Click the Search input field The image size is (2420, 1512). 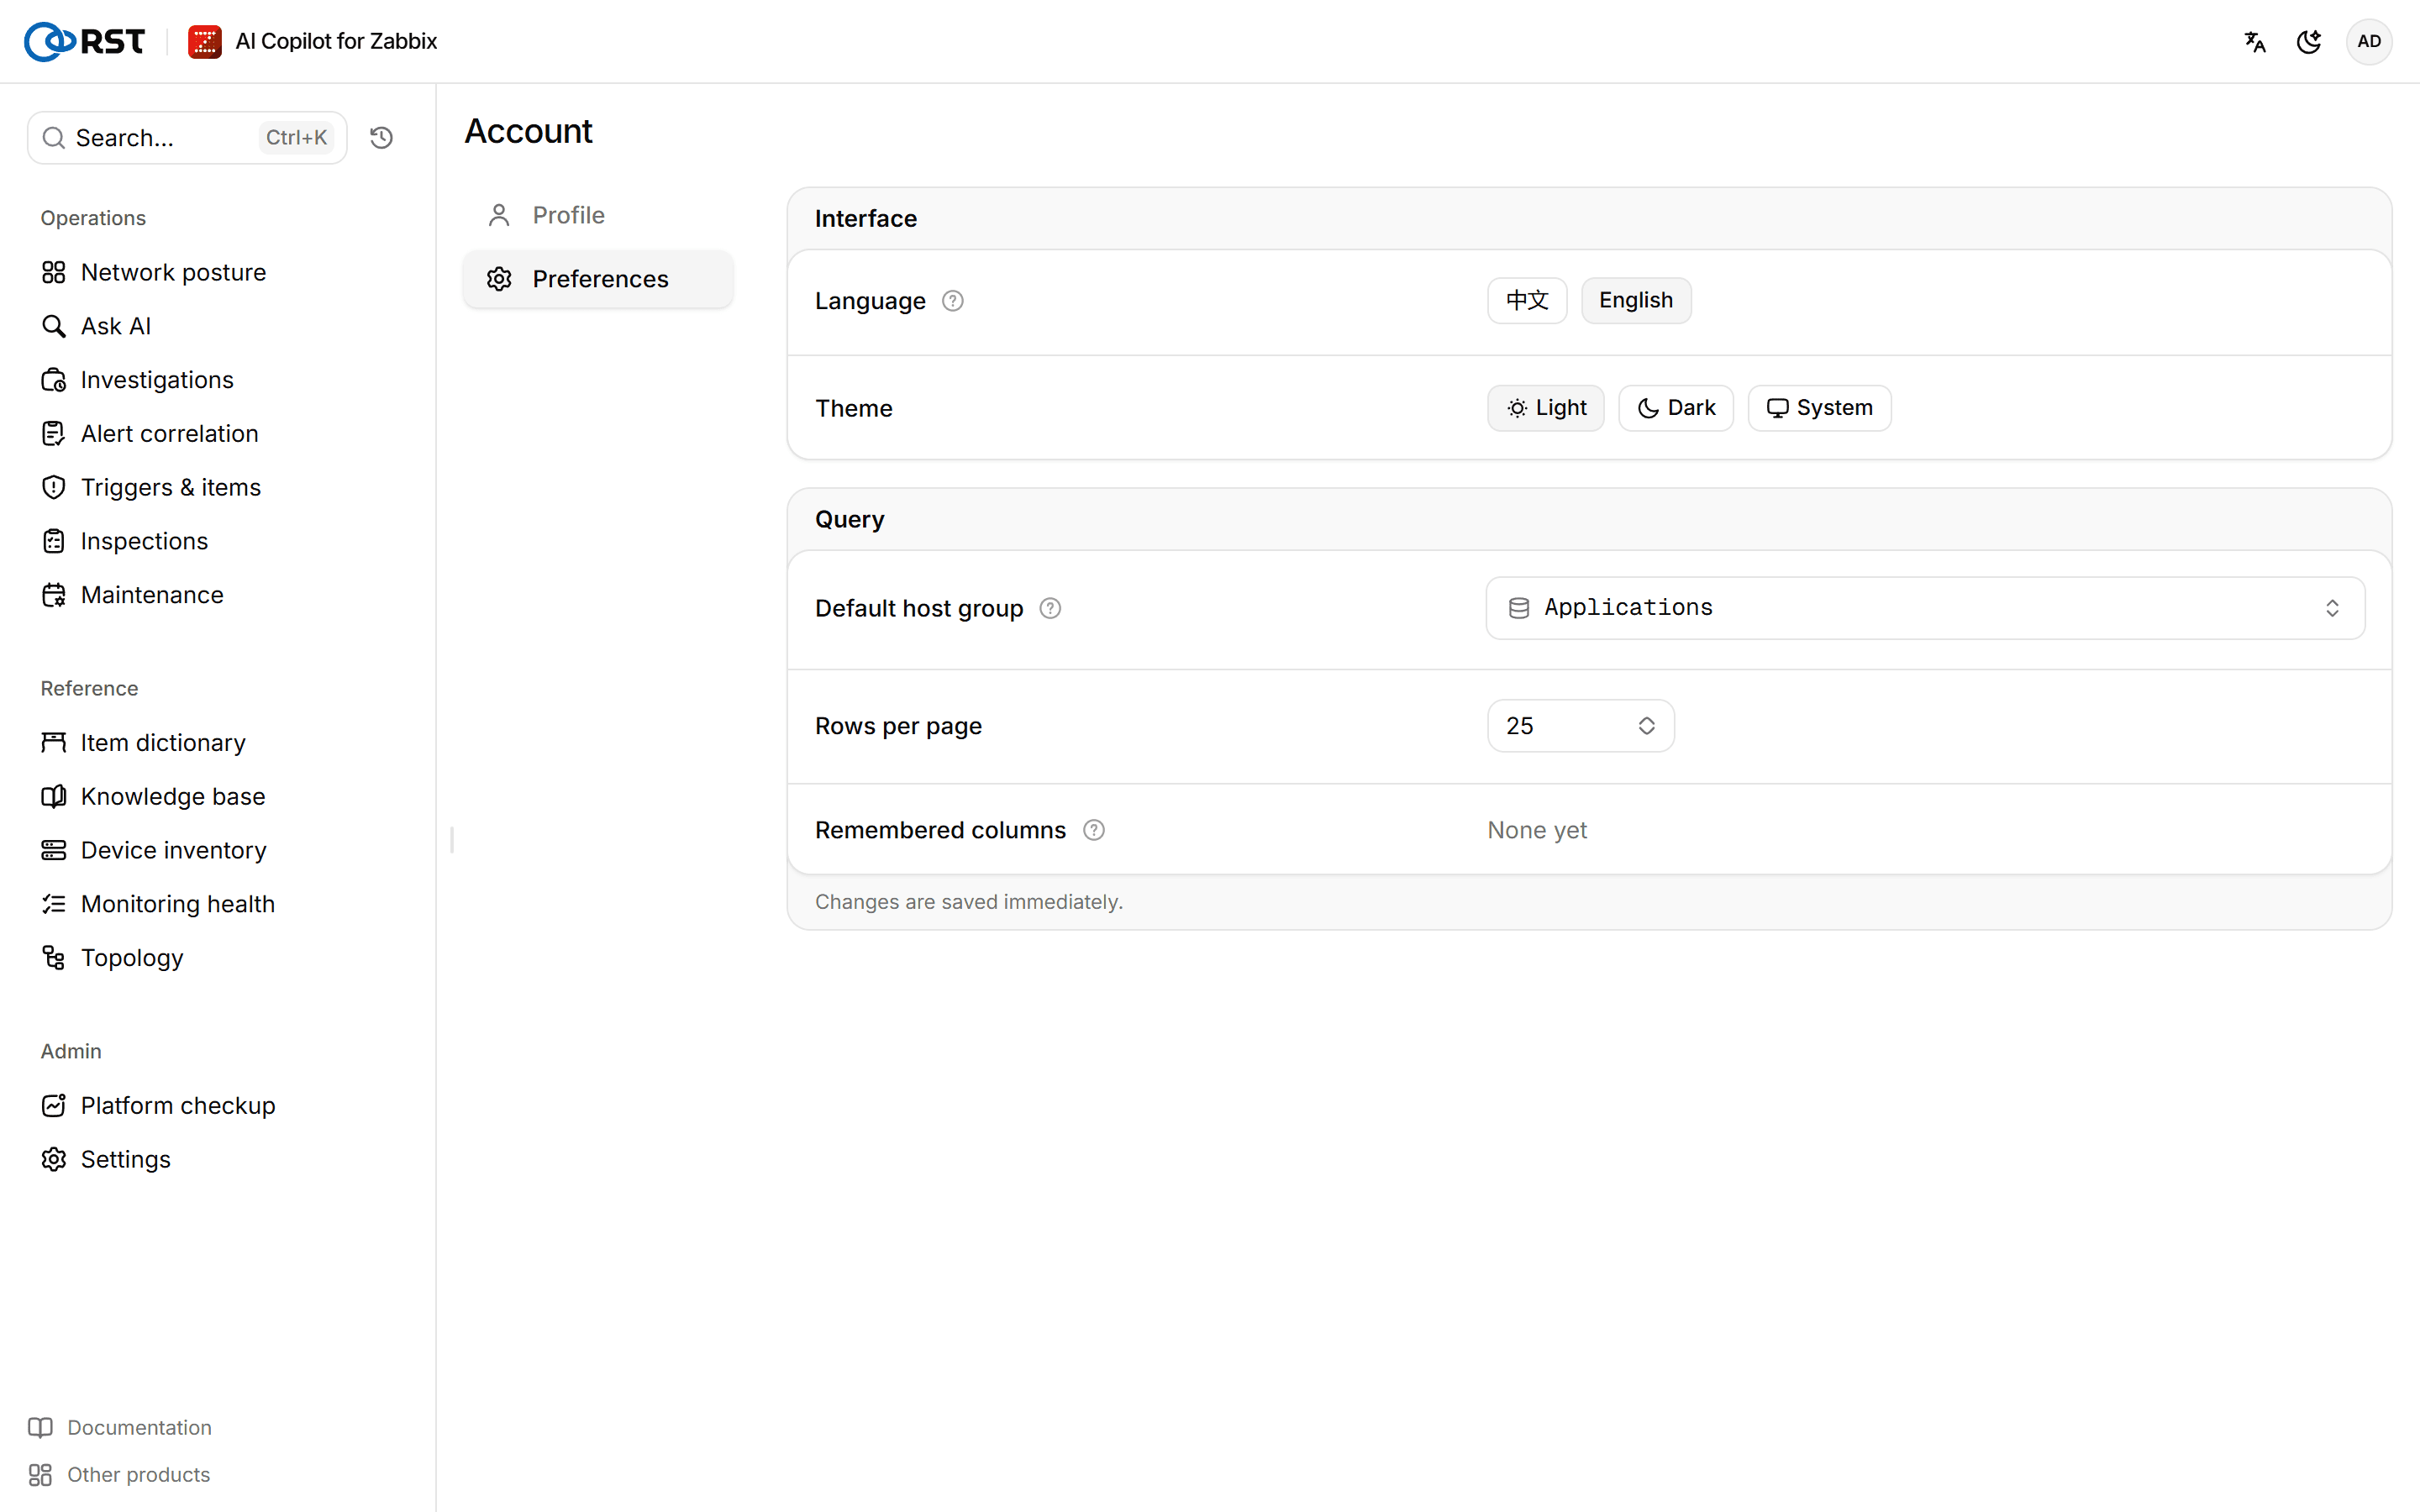187,138
